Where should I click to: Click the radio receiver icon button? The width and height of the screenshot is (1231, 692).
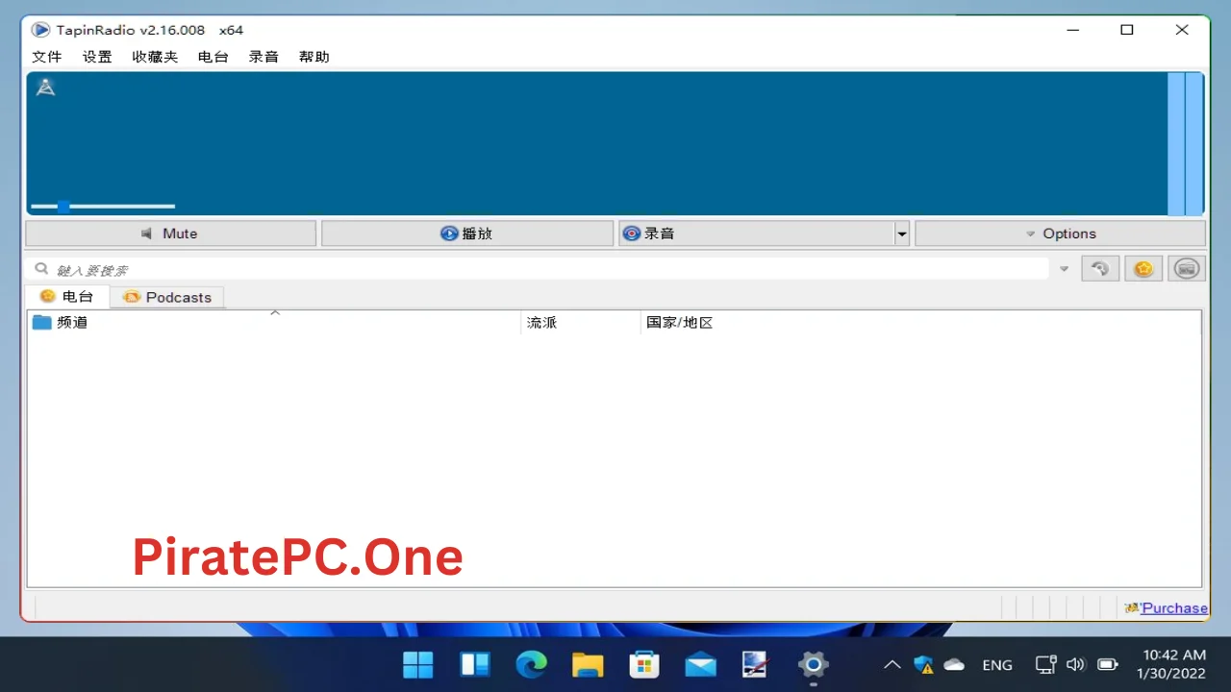click(x=1187, y=269)
